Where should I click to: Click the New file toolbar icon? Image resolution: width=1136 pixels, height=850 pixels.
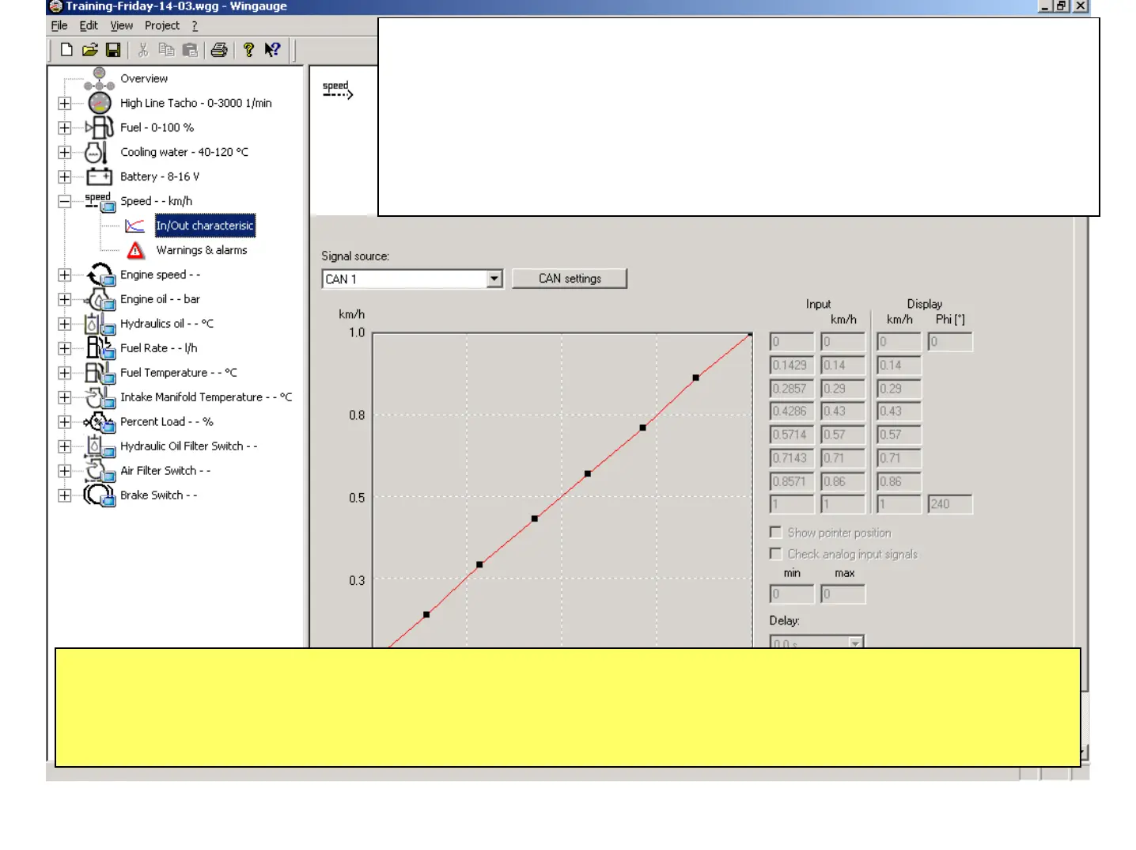(66, 50)
